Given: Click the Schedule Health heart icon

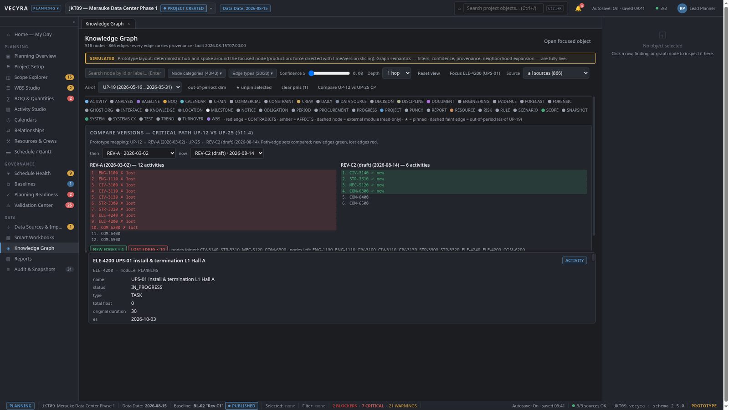Looking at the screenshot, I should 8,173.
